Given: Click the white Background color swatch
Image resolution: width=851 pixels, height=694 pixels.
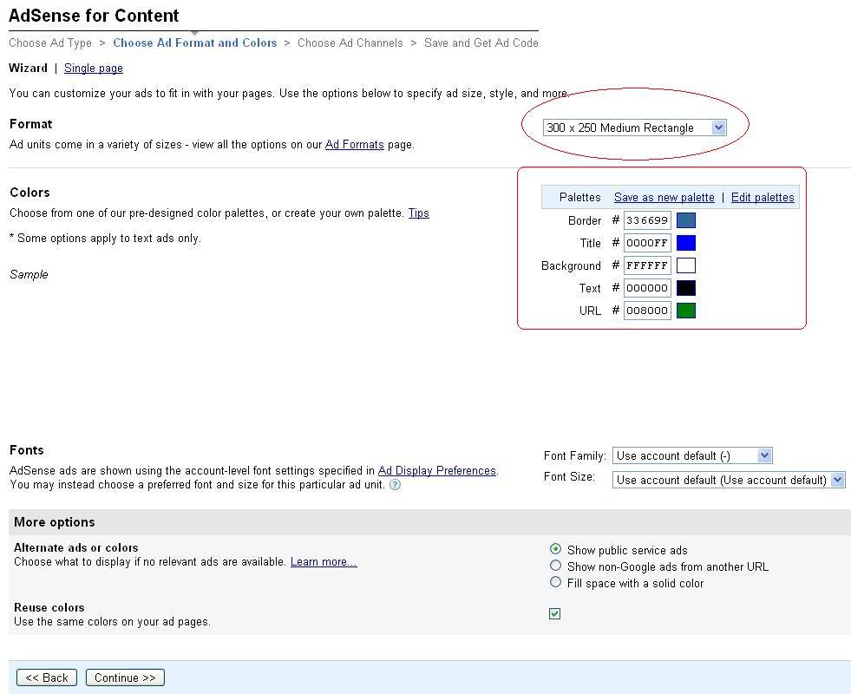Looking at the screenshot, I should click(686, 265).
